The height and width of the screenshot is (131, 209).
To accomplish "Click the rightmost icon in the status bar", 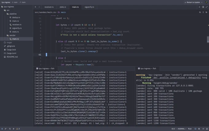I will pos(207,129).
